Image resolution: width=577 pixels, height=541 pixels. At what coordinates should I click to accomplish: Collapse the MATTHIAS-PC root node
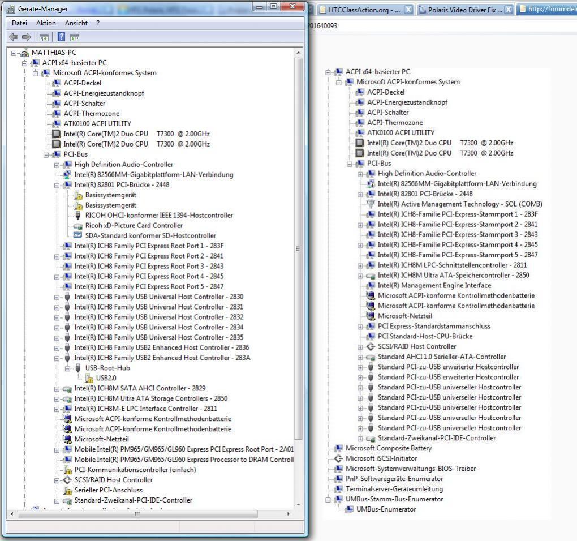click(14, 53)
